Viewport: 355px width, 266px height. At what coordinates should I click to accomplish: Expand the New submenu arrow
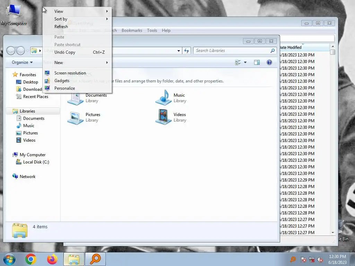tap(107, 62)
